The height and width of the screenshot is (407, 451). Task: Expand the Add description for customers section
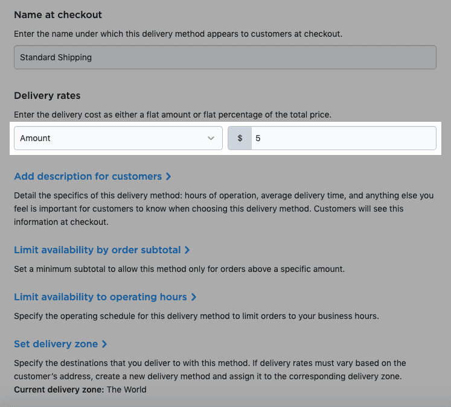88,177
